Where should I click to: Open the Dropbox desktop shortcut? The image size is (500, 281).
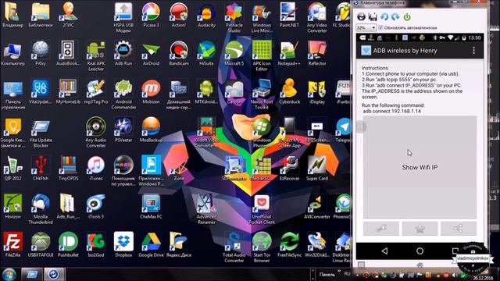click(123, 244)
